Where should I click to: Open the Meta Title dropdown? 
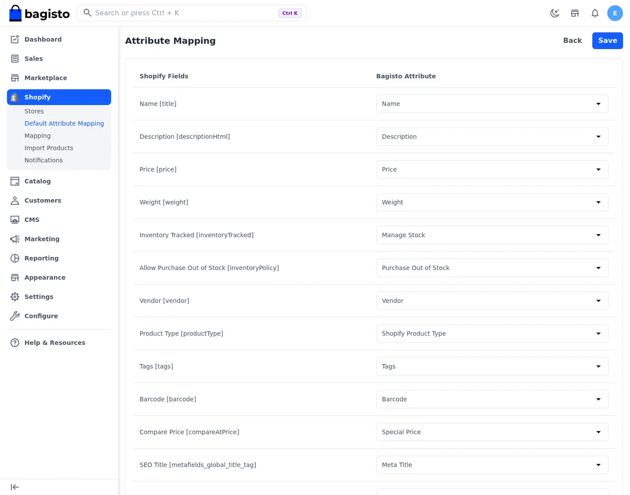pos(492,465)
